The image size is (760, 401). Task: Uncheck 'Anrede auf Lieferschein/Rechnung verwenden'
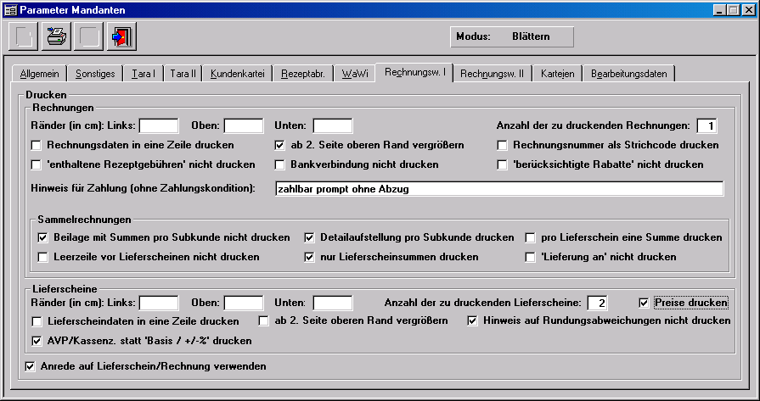[30, 366]
